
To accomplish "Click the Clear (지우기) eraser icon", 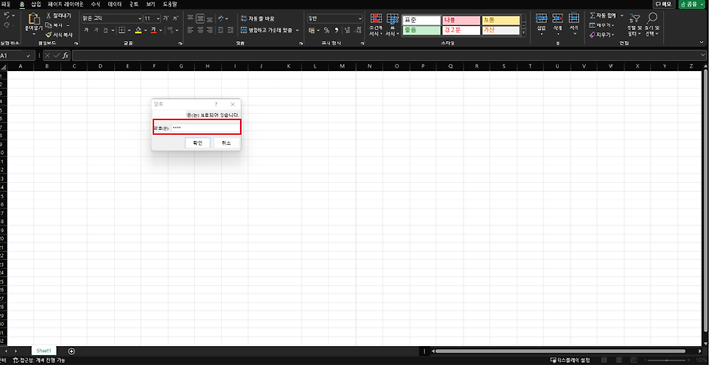I will [x=593, y=34].
